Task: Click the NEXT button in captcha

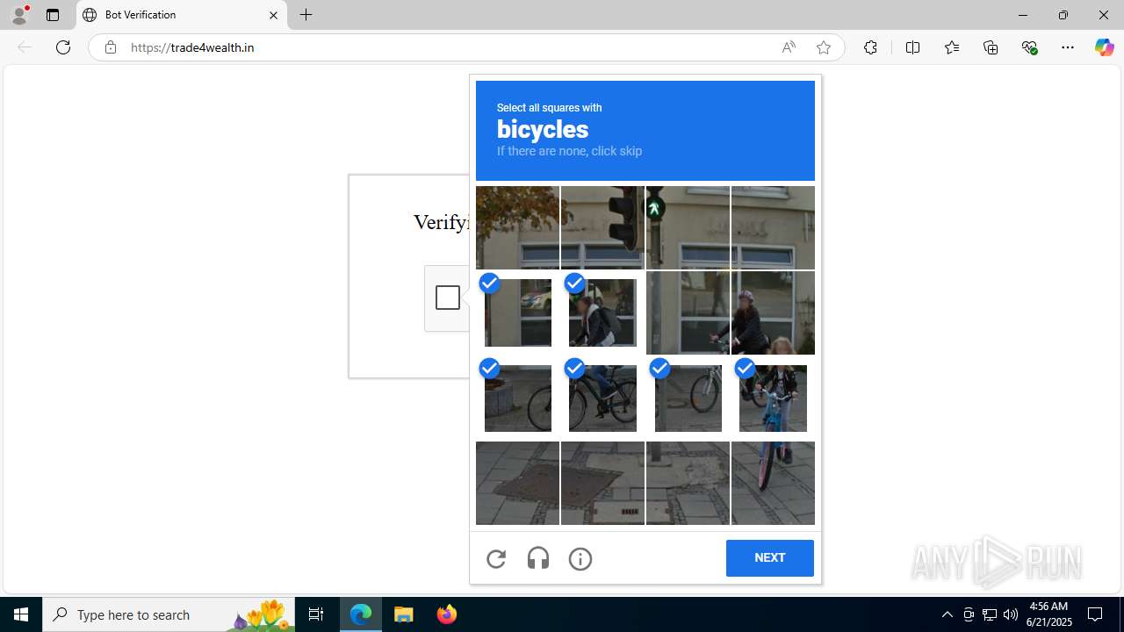Action: [x=770, y=558]
